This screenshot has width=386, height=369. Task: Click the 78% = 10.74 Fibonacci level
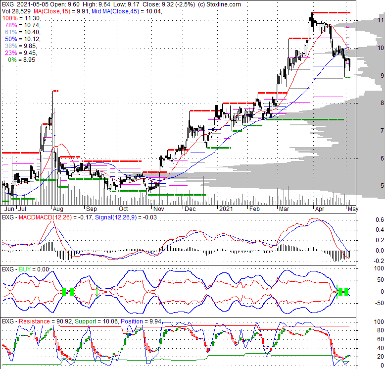[x=23, y=25]
